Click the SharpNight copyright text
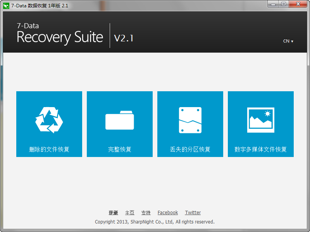310x232 pixels. [x=155, y=222]
